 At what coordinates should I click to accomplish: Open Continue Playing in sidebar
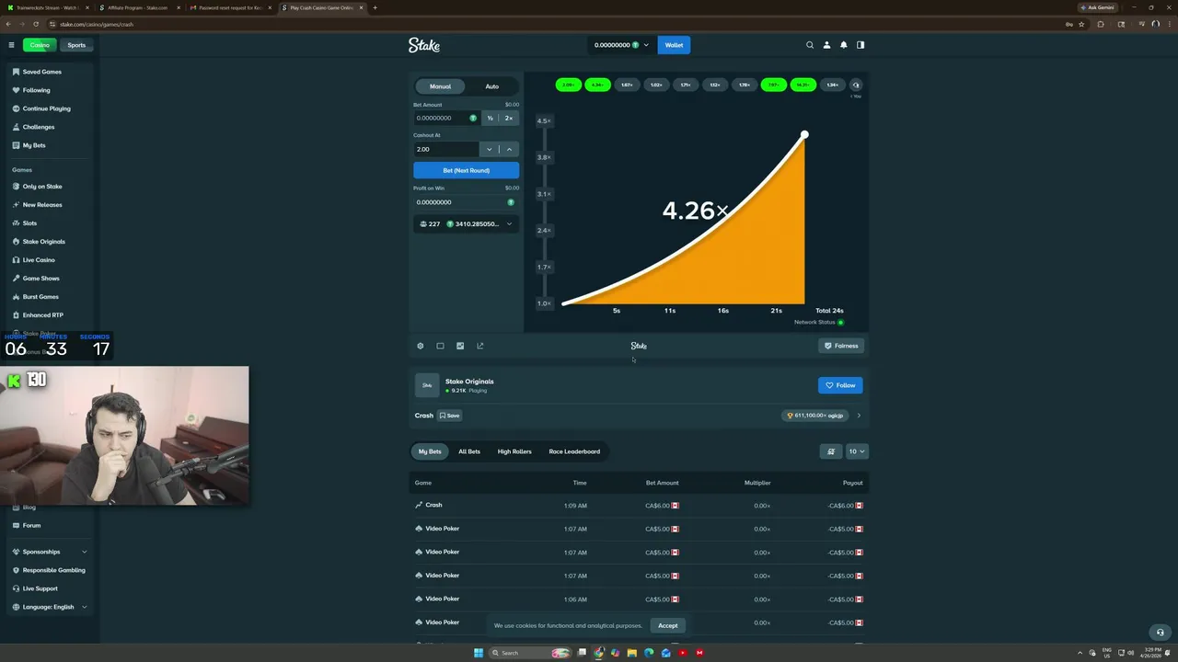(46, 108)
